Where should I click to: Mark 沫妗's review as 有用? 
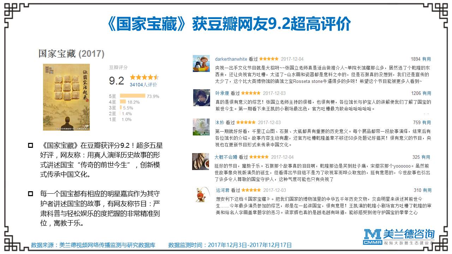point(427,122)
